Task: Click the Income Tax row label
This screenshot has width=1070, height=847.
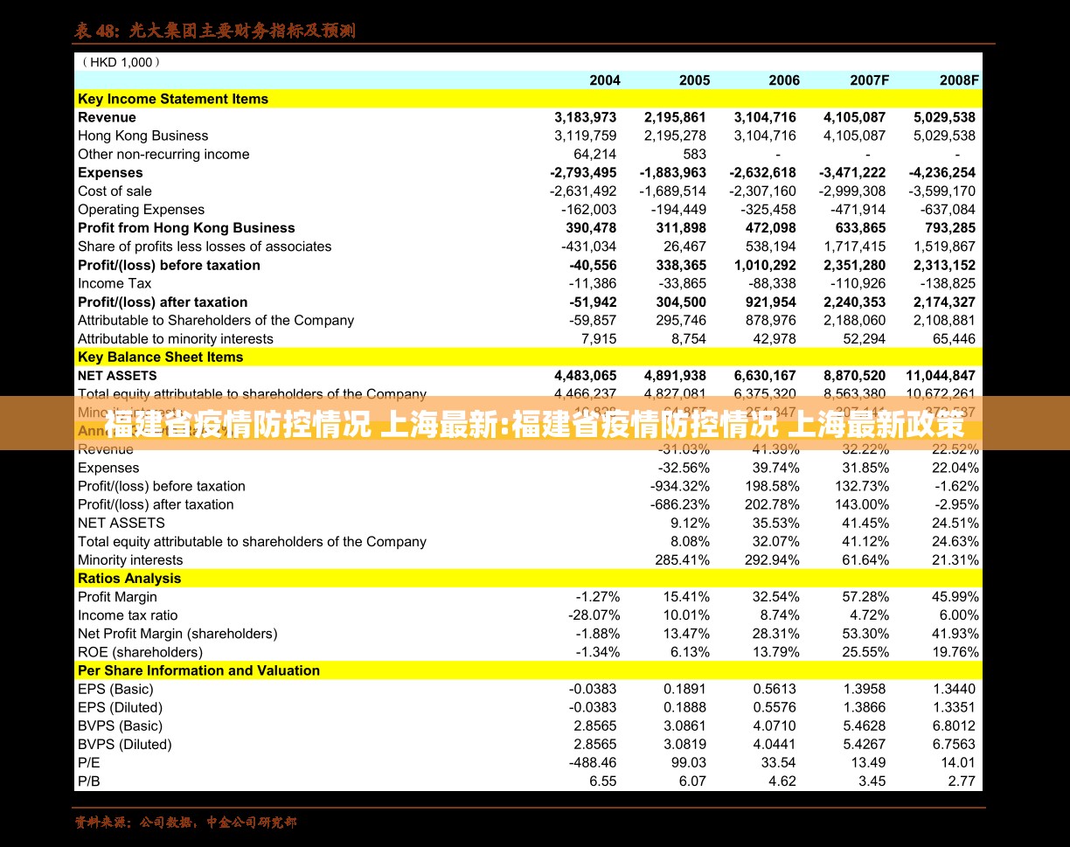Action: coord(115,283)
